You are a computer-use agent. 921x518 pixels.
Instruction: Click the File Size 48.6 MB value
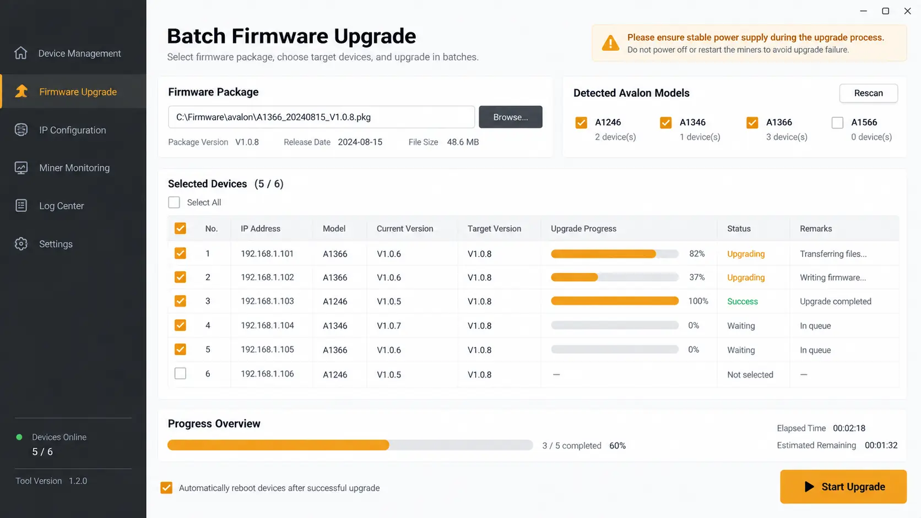(463, 141)
